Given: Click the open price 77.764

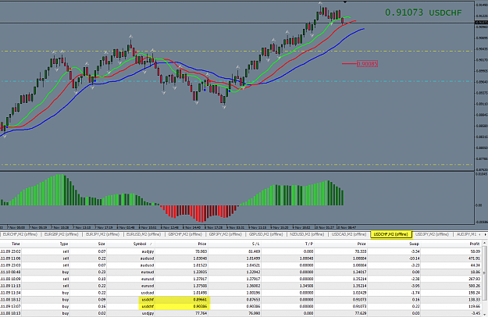Looking at the screenshot, I should 201,313.
